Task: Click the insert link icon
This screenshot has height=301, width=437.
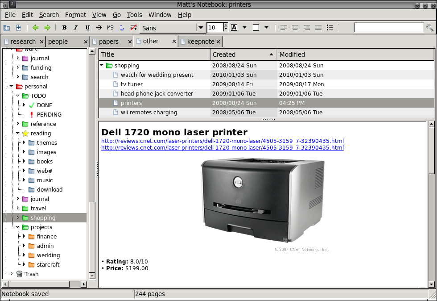Action: (x=122, y=28)
